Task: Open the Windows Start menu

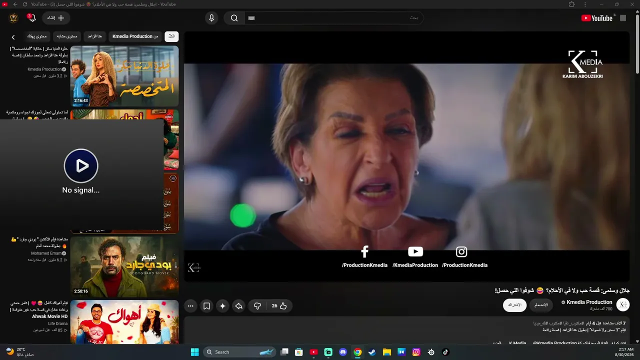Action: point(195,352)
